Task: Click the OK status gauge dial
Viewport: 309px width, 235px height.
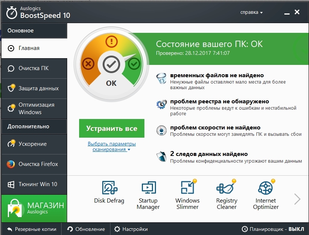Action: pos(111,65)
